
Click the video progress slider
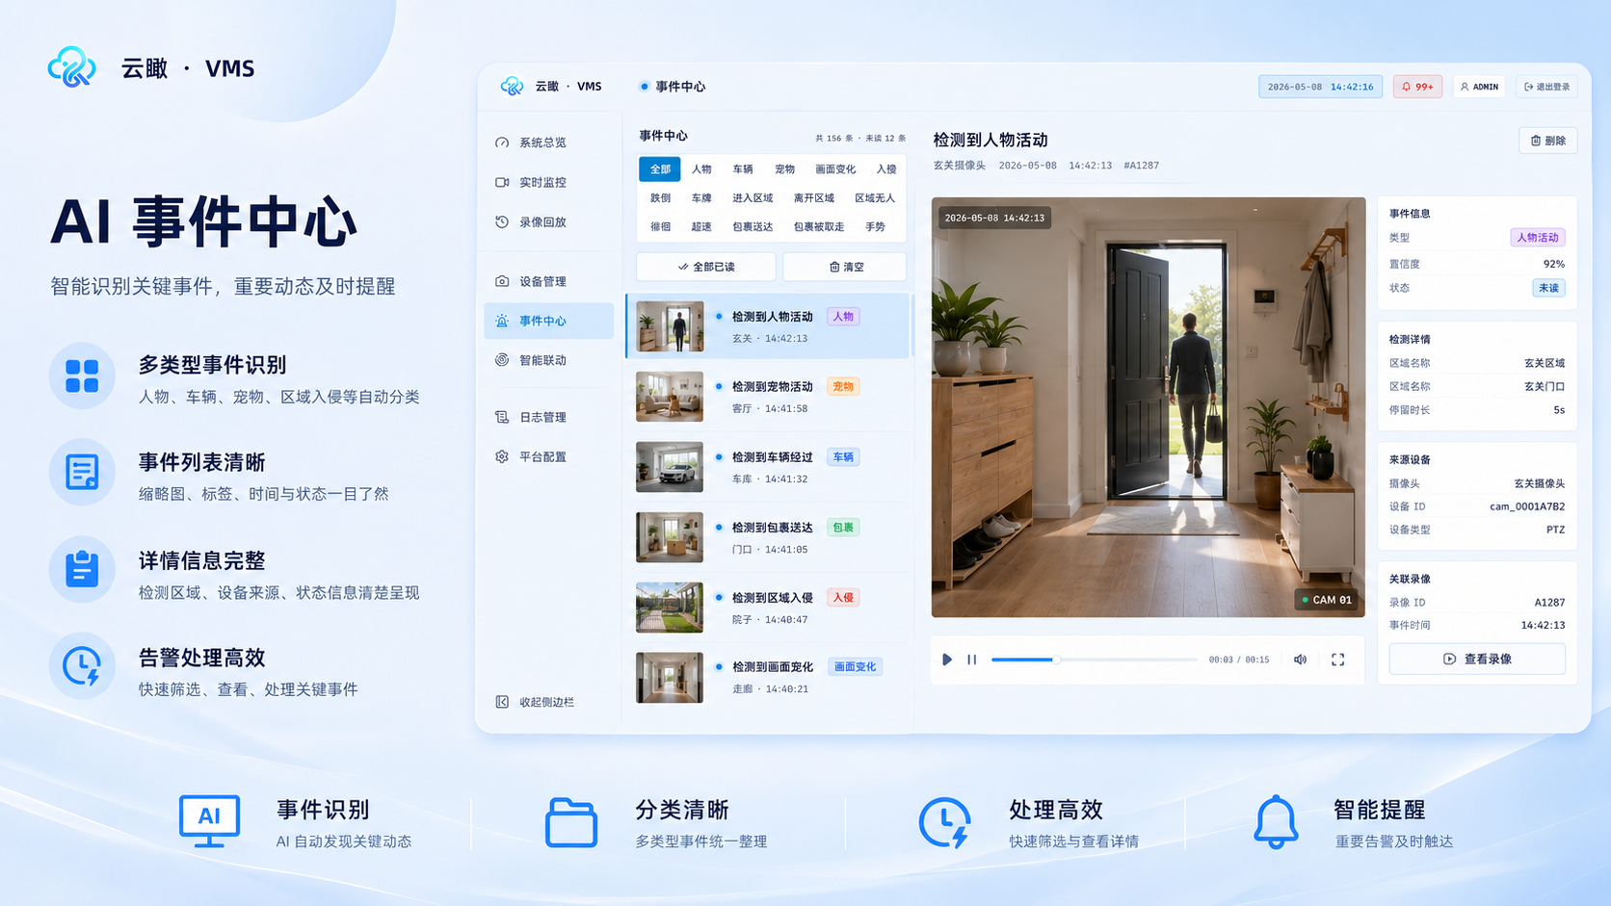[x=1095, y=660]
